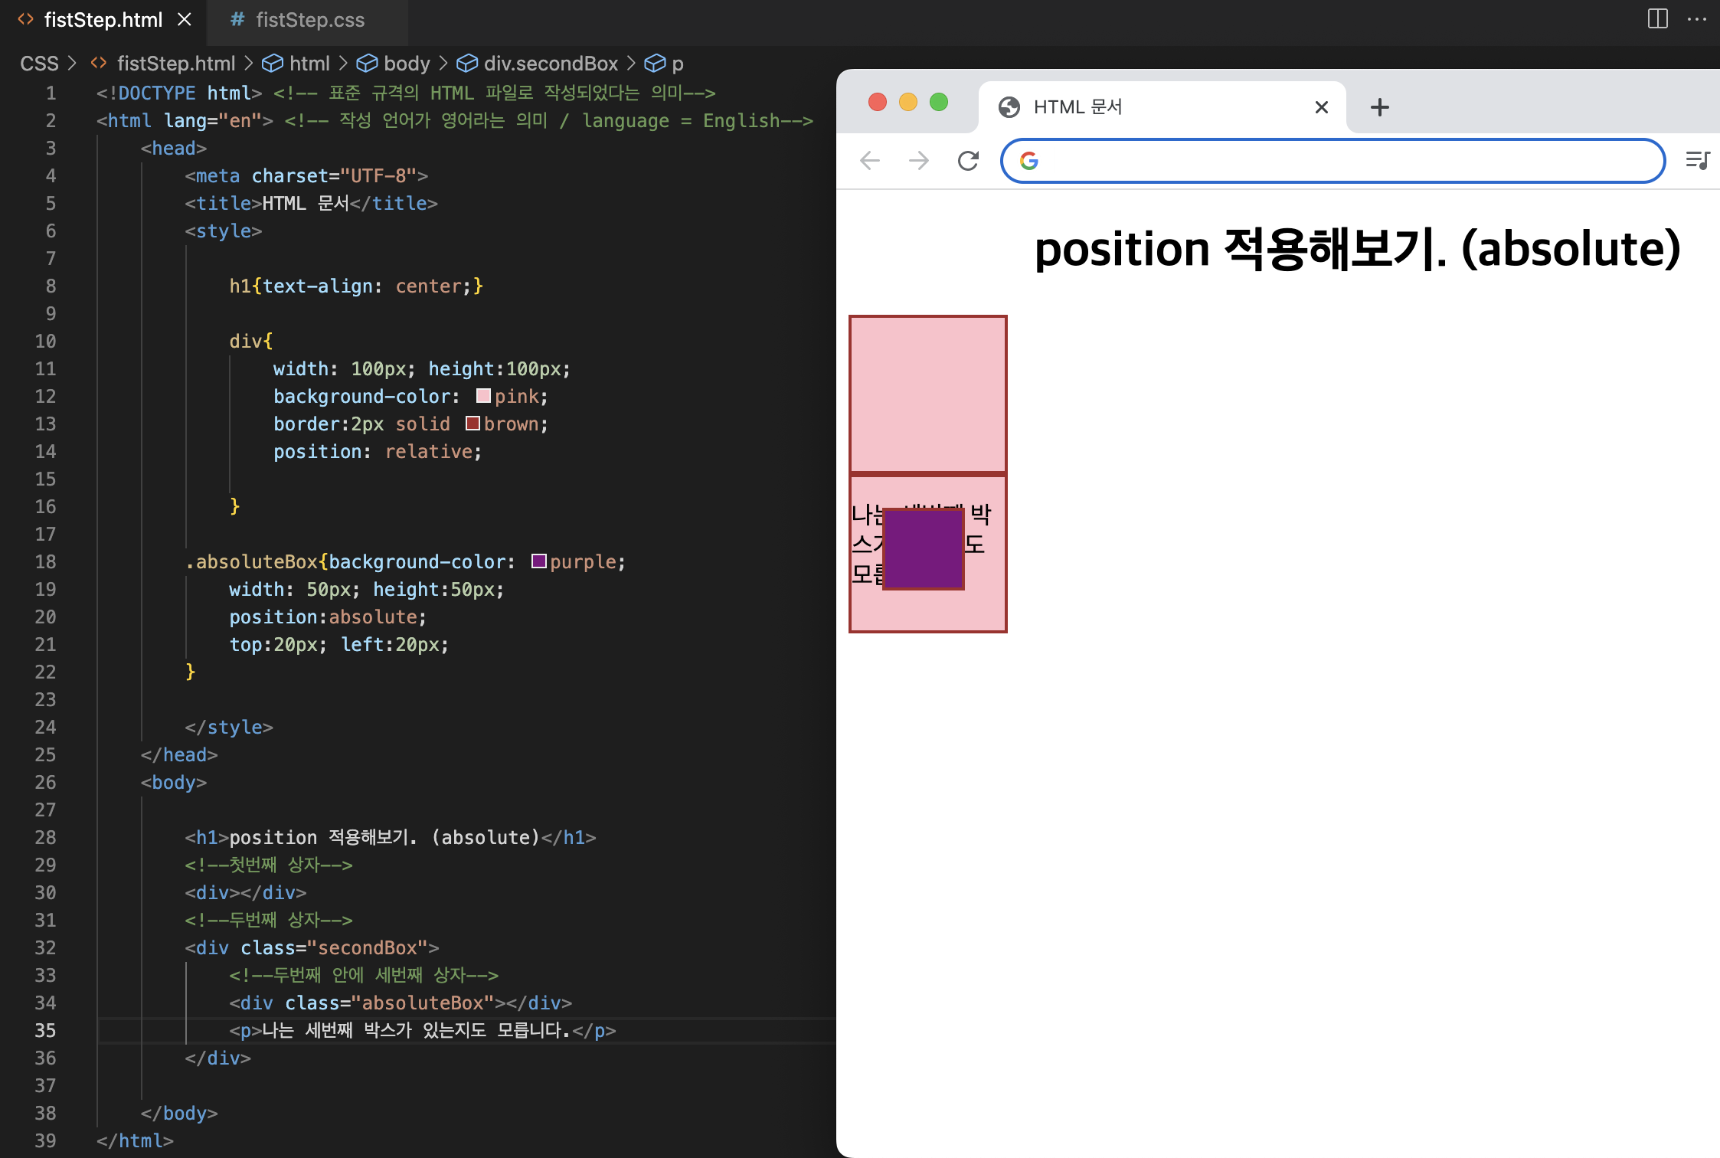This screenshot has height=1158, width=1720.
Task: Click the purple color swatch in code
Action: coord(538,561)
